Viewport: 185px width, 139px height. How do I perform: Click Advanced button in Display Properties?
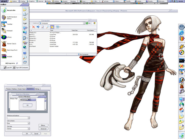[x=43, y=129]
